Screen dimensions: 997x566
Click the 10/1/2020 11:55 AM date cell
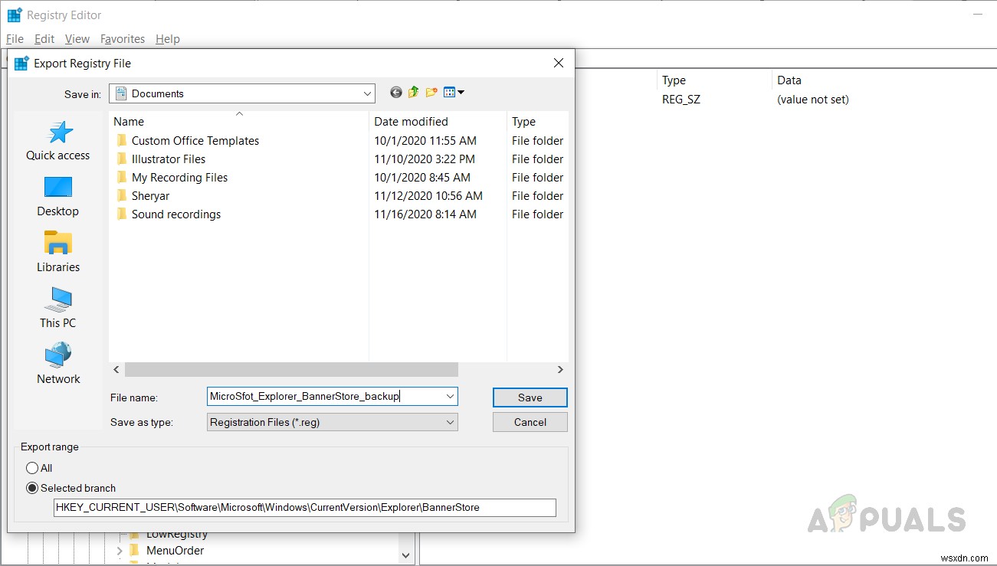(425, 141)
